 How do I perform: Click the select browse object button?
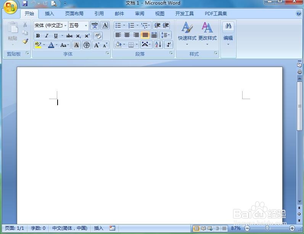pos(299,214)
